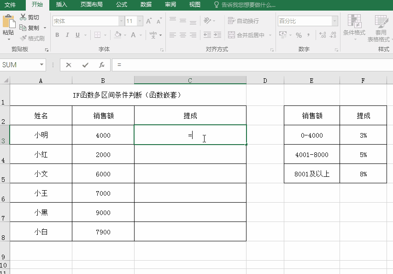
Task: Align text left
Action: pyautogui.click(x=173, y=35)
